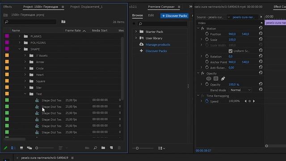The image size is (286, 161).
Task: Toggle Opacity animation stopwatch
Action: pyautogui.click(x=207, y=85)
